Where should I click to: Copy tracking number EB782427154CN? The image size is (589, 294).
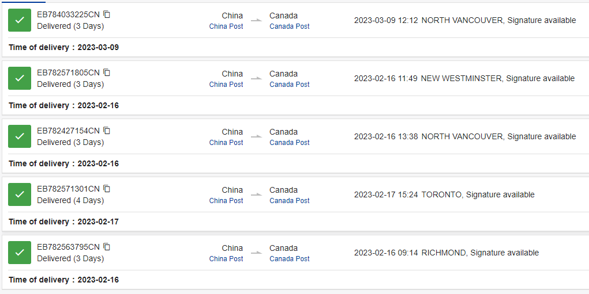coord(107,131)
